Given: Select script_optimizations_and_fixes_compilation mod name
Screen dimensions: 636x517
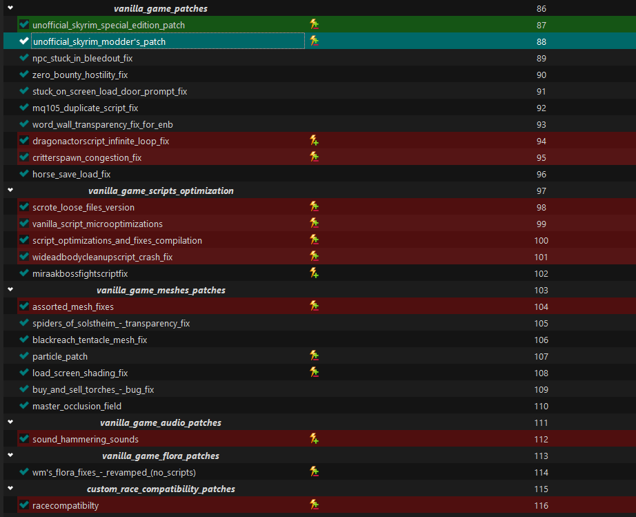Looking at the screenshot, I should click(117, 241).
